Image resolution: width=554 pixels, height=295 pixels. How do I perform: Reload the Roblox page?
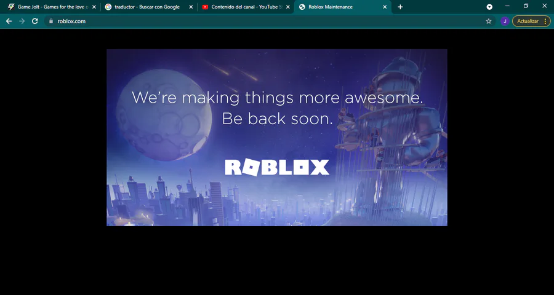[x=34, y=21]
